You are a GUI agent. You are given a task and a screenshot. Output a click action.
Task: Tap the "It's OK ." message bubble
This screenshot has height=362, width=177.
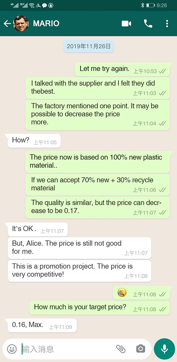coord(38,229)
